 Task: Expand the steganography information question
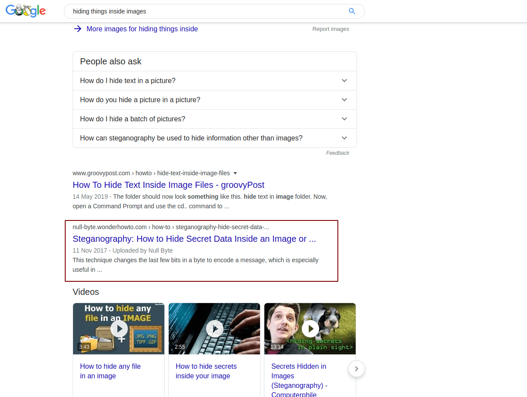(x=344, y=138)
